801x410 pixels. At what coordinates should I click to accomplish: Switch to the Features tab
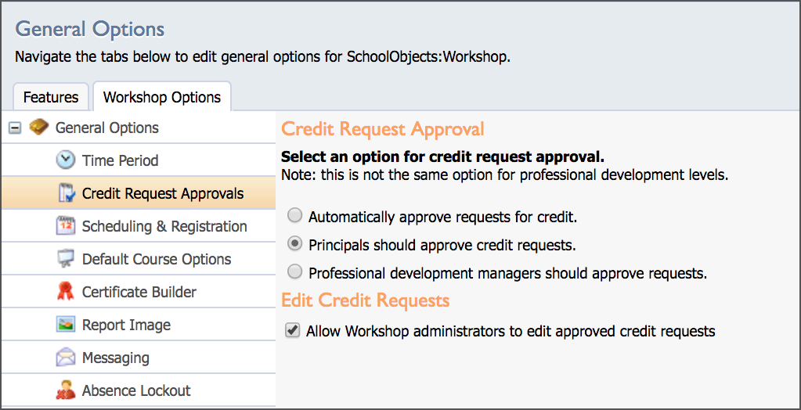coord(51,97)
